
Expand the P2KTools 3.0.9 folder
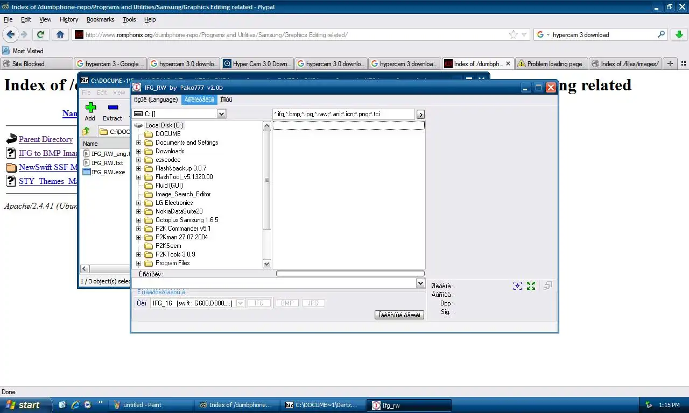(138, 254)
